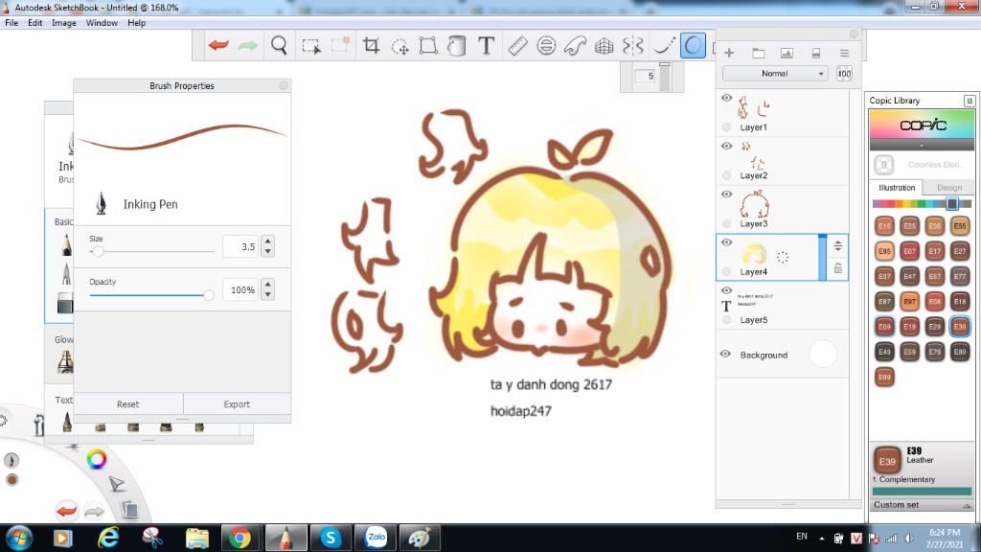Image resolution: width=981 pixels, height=552 pixels.
Task: Toggle the Steady Stroke tool
Action: point(664,46)
